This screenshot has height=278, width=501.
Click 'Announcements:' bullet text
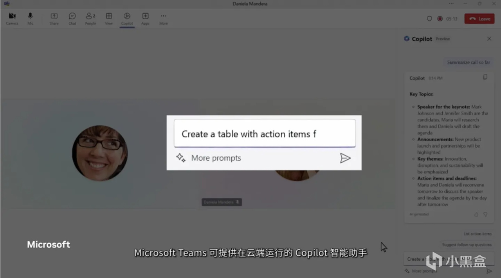click(435, 139)
